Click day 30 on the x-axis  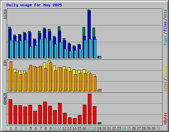pyautogui.click(x=153, y=128)
